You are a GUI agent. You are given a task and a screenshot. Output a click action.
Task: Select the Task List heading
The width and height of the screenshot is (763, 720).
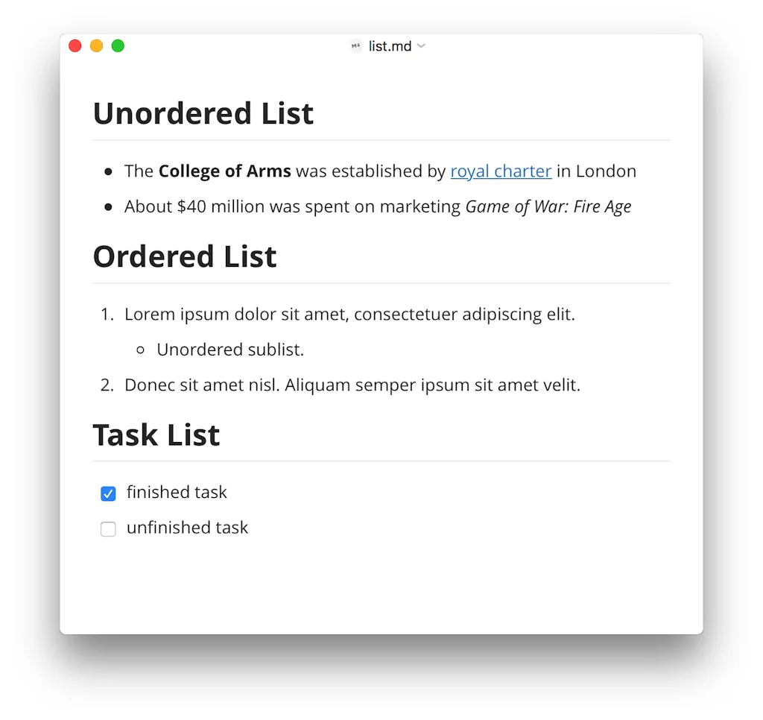pos(156,435)
